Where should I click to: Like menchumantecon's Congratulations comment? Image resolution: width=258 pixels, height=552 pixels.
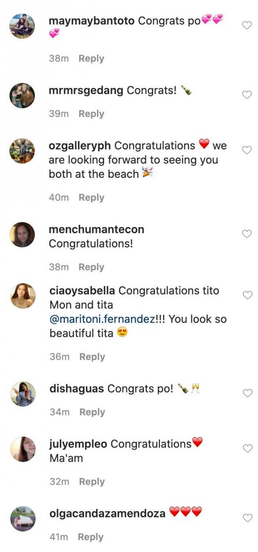247,234
